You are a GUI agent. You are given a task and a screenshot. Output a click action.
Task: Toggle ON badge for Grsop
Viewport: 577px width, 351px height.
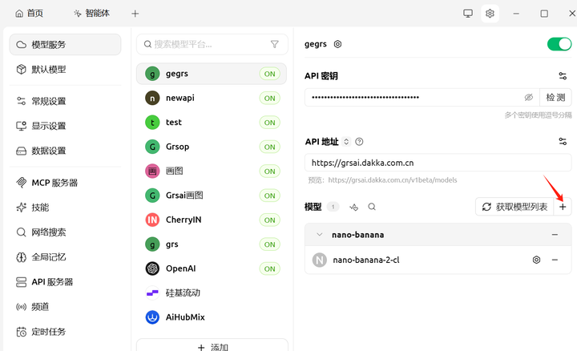[270, 147]
